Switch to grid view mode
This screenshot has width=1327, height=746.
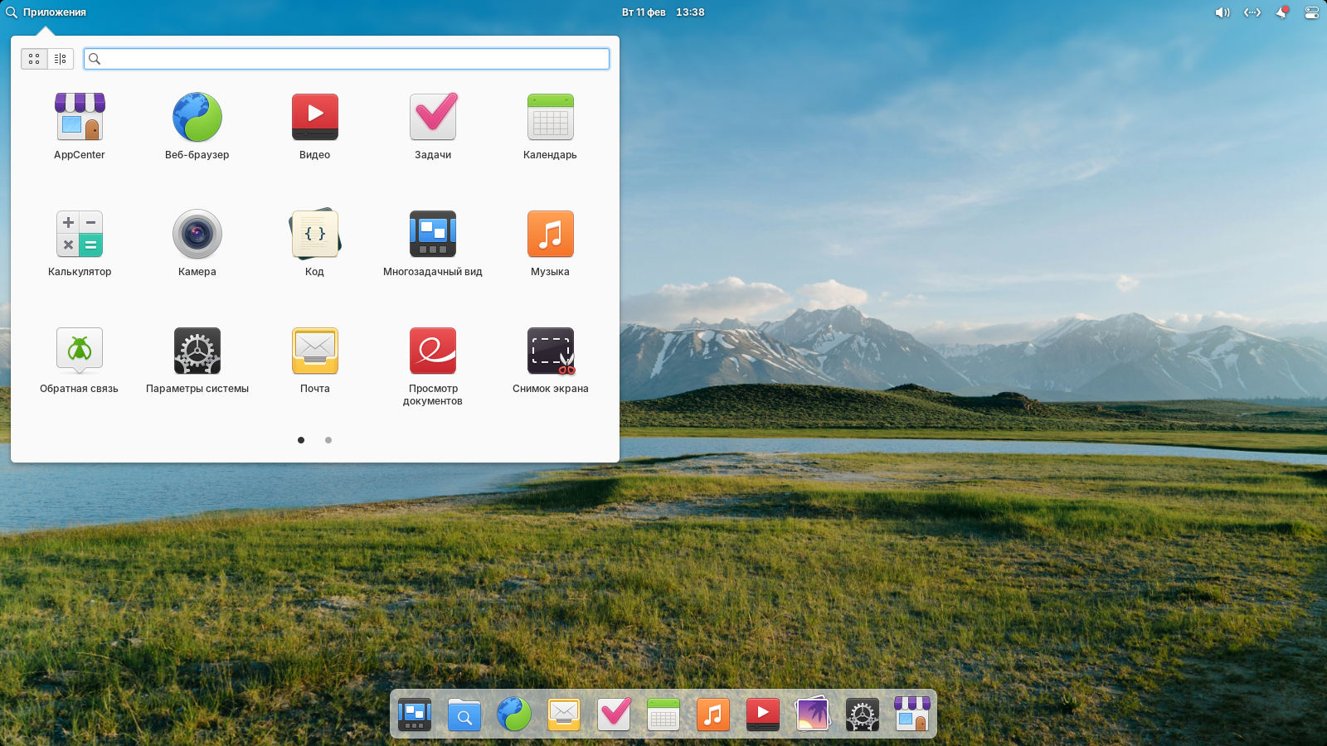pos(34,59)
